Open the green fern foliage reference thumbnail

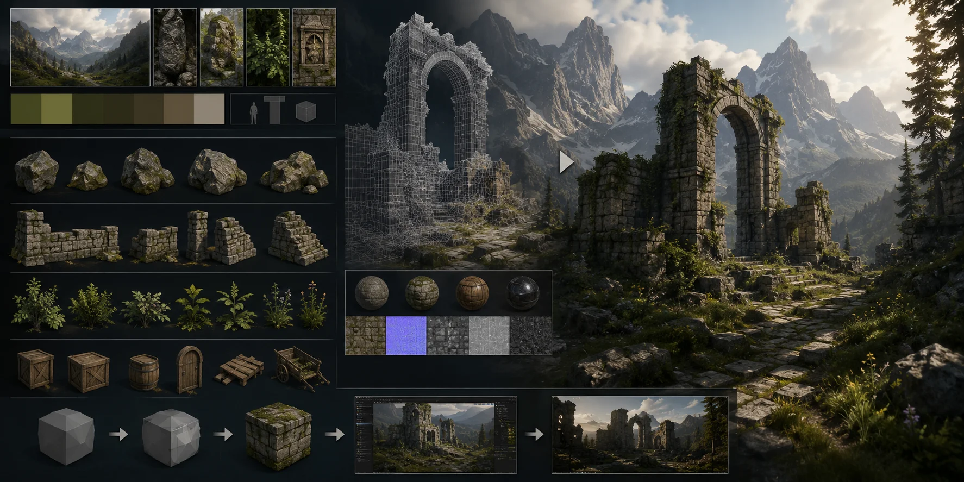(267, 47)
